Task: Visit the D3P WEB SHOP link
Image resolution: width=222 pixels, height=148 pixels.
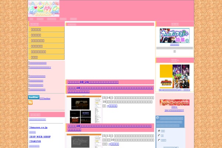Action: [40, 137]
